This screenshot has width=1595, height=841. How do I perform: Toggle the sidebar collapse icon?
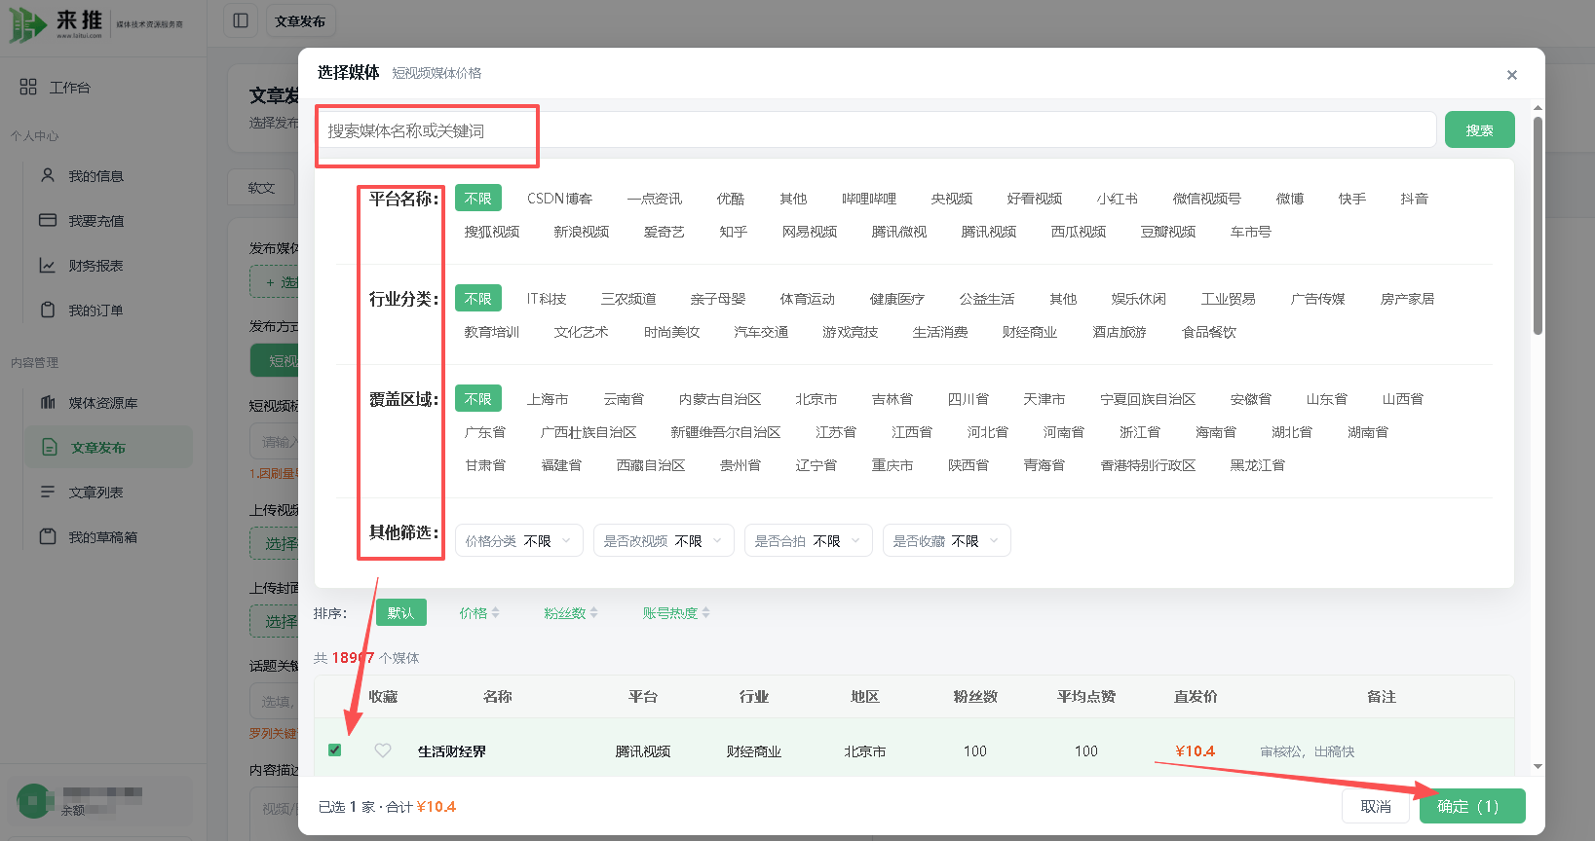pyautogui.click(x=241, y=20)
